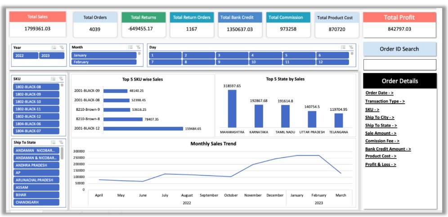Select day 7 in Day slicer
Image resolution: width=448 pixels, height=217 pixels.
(166, 62)
